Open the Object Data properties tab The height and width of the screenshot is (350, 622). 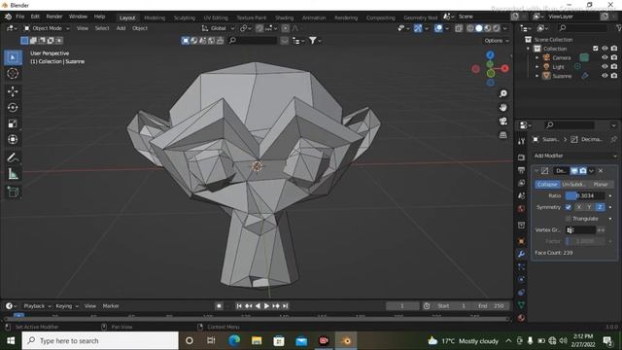point(521,304)
